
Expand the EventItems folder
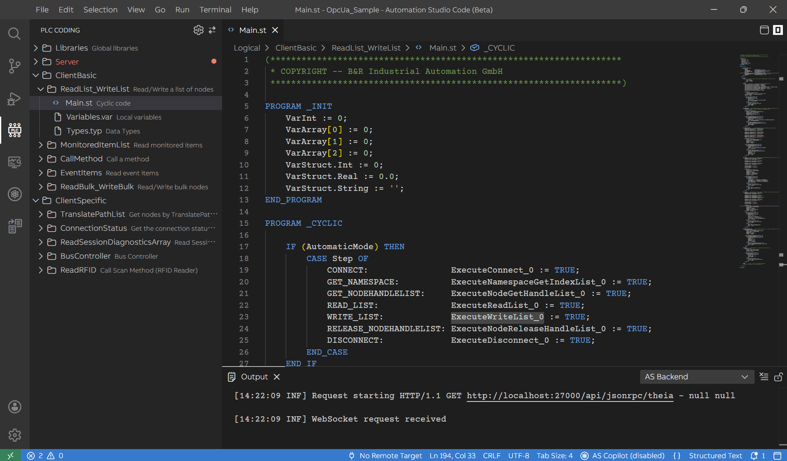pos(41,173)
